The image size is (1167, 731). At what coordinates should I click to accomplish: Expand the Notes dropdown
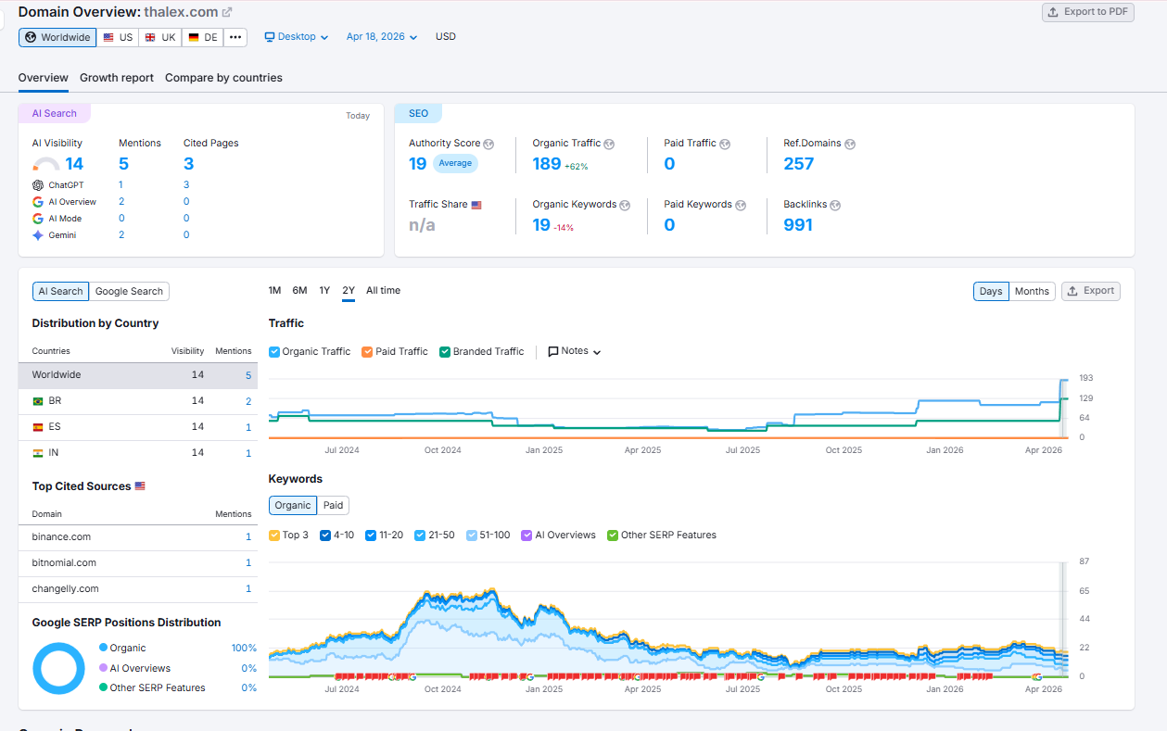click(x=575, y=352)
